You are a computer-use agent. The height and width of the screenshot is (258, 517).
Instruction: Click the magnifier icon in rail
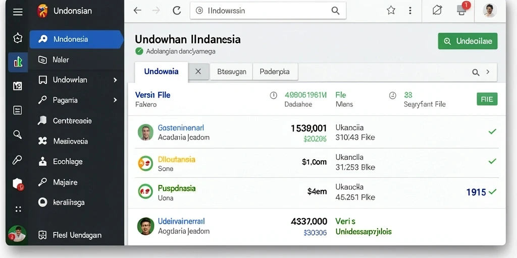tap(18, 134)
